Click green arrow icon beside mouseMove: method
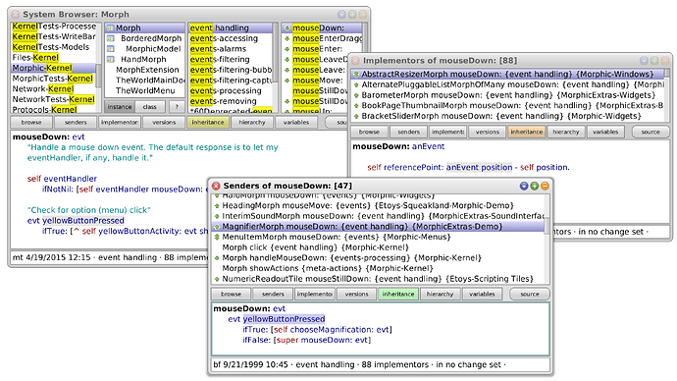The width and height of the screenshot is (677, 381). pyautogui.click(x=286, y=81)
